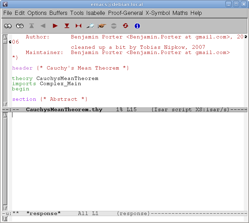Viewport: 249px width, 223px height.
Task: Expand the Maths menu
Action: pos(180,13)
